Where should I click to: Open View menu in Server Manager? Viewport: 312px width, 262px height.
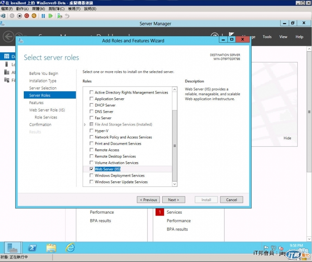283,37
